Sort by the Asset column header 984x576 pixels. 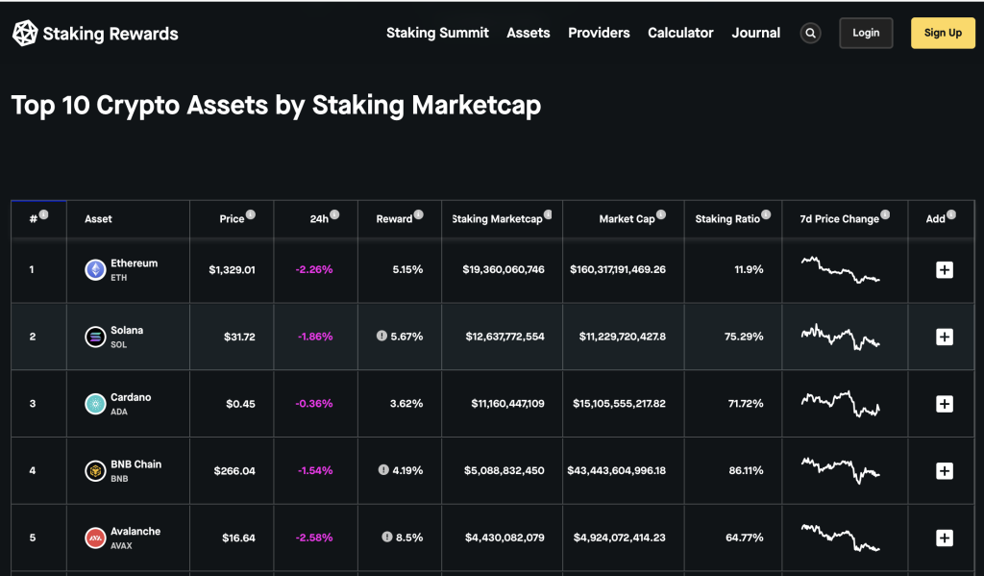point(99,219)
